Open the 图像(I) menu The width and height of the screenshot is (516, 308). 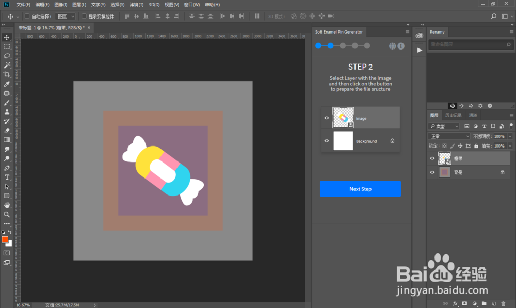60,5
